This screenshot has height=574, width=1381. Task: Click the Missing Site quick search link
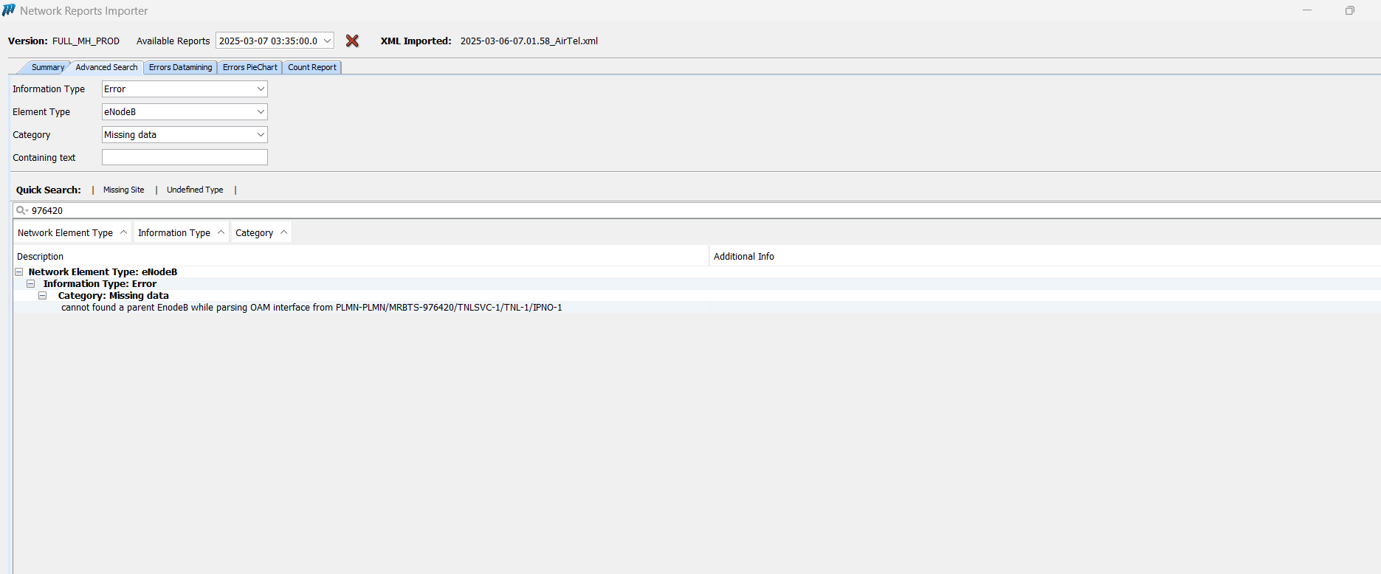124,190
